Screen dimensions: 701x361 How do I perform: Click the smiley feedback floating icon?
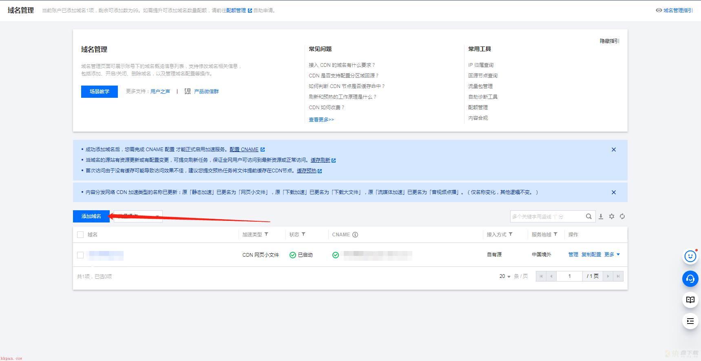click(x=690, y=256)
